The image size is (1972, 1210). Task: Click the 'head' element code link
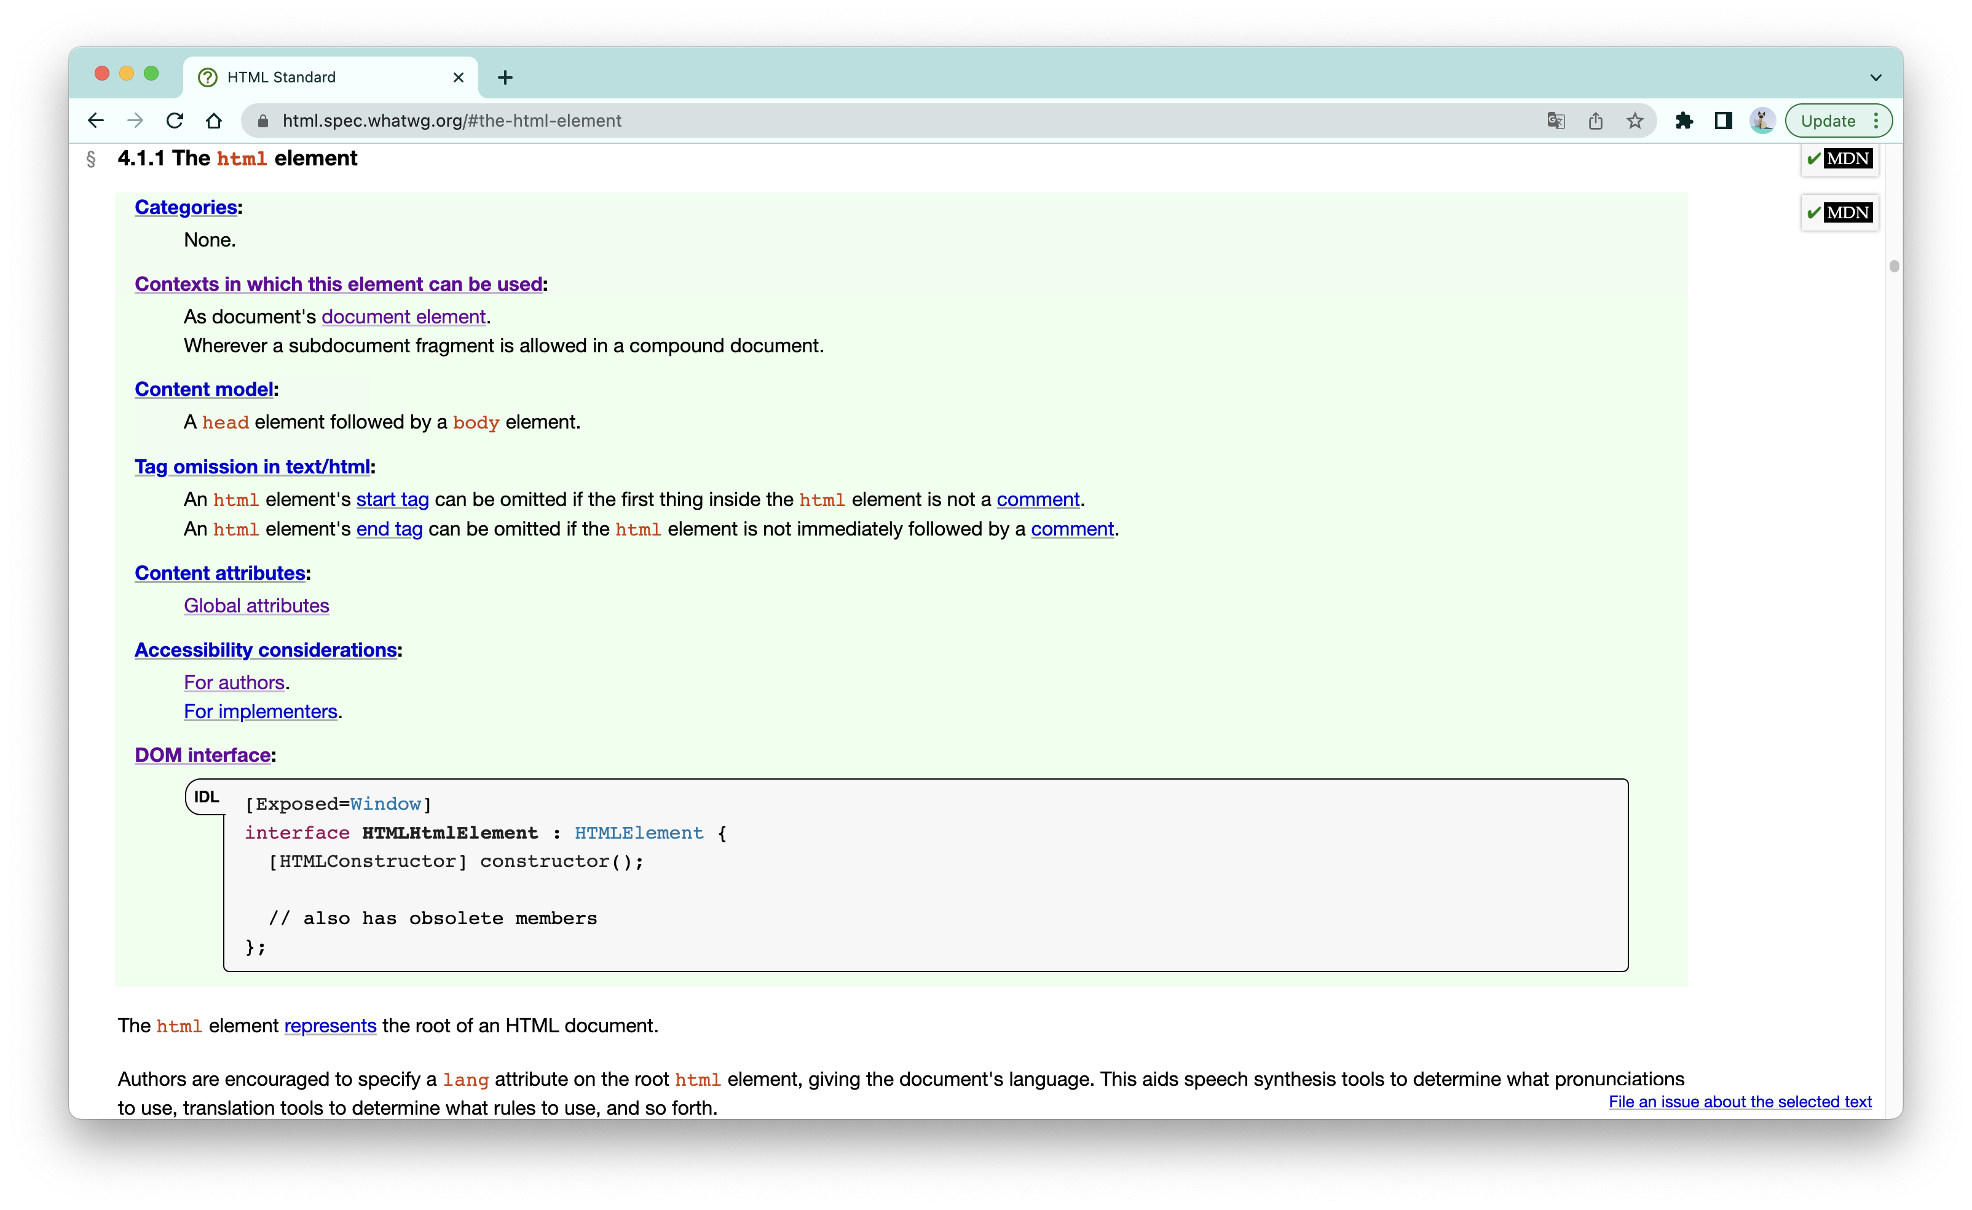pyautogui.click(x=225, y=422)
